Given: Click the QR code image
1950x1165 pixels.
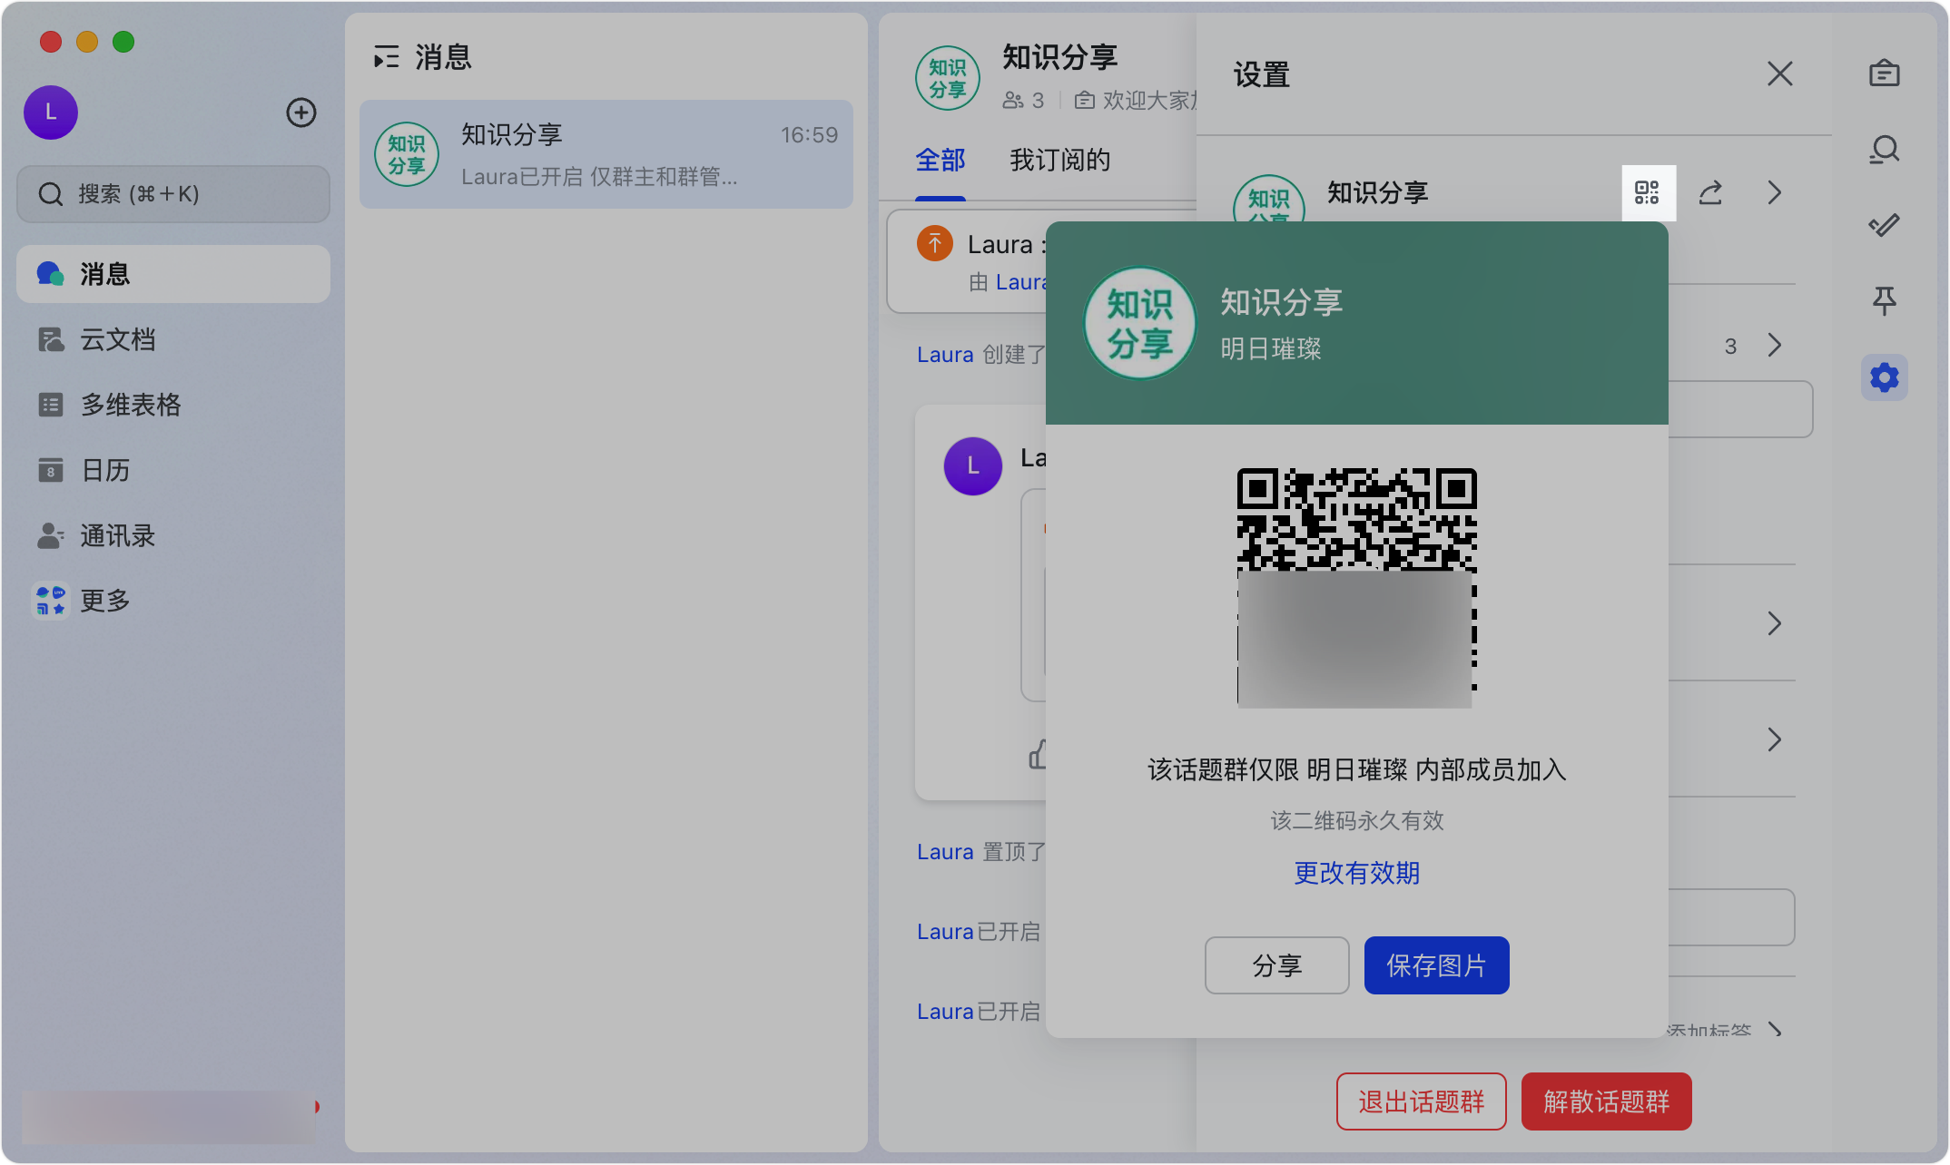Looking at the screenshot, I should pos(1357,588).
